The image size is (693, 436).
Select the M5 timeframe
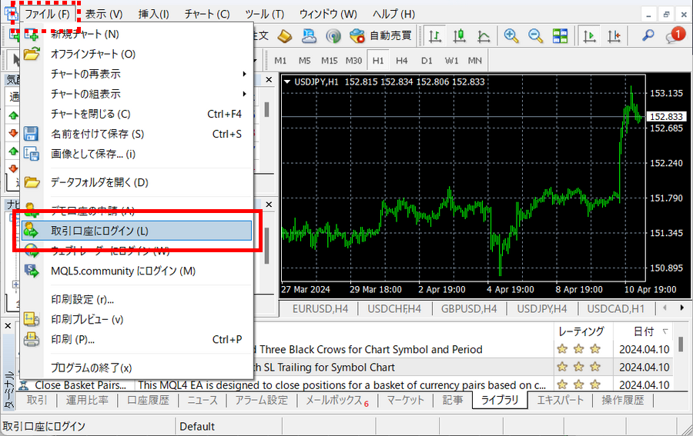(x=304, y=61)
